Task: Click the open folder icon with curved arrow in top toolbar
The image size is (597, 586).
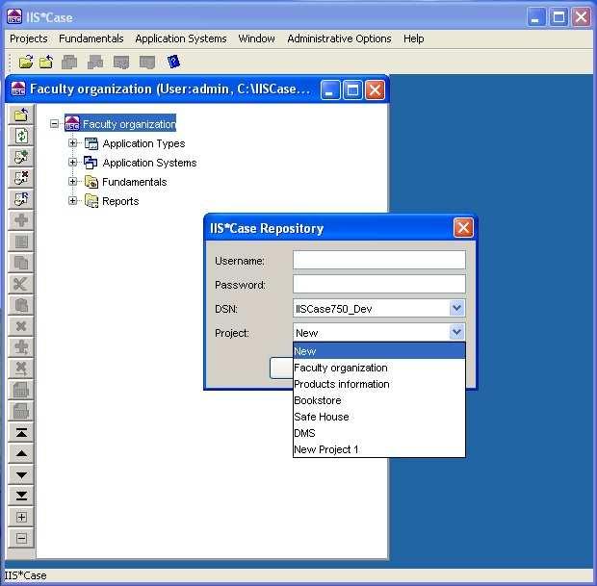Action: [x=26, y=62]
